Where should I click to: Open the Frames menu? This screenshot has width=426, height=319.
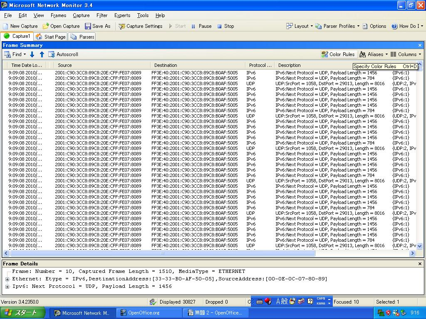tap(58, 15)
